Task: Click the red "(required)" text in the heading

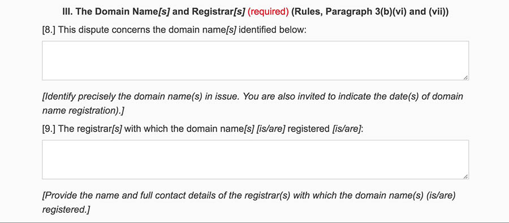Action: (x=268, y=12)
